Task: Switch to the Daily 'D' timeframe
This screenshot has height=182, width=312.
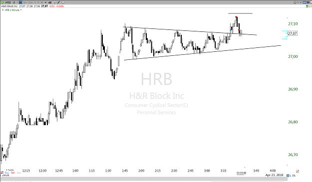Action: 38,2
